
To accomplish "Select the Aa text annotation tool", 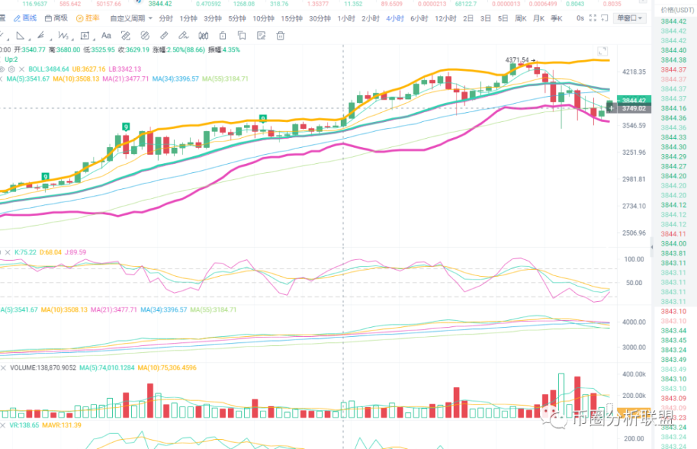I will point(106,36).
